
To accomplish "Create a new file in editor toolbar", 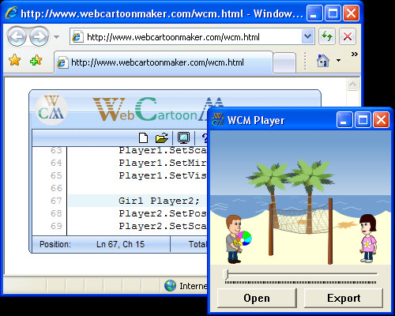I will (x=143, y=137).
